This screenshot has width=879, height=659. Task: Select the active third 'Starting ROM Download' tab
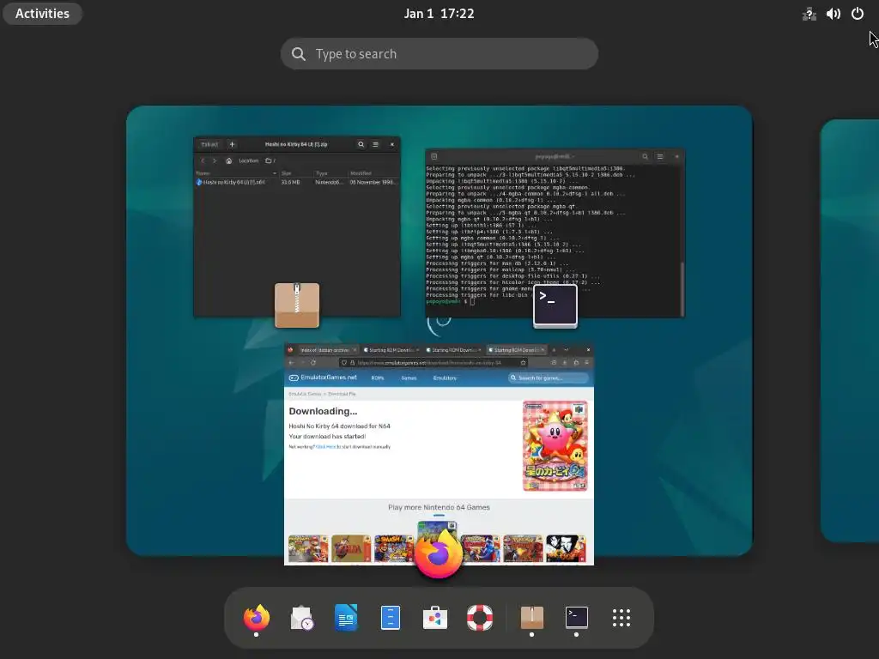coord(516,350)
